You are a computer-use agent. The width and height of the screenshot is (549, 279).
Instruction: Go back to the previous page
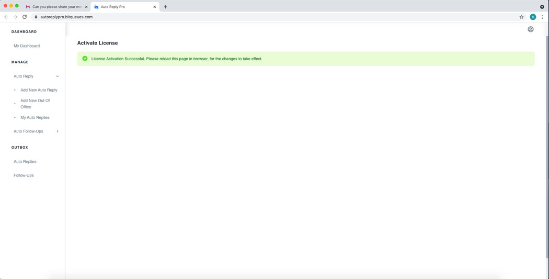[x=6, y=17]
